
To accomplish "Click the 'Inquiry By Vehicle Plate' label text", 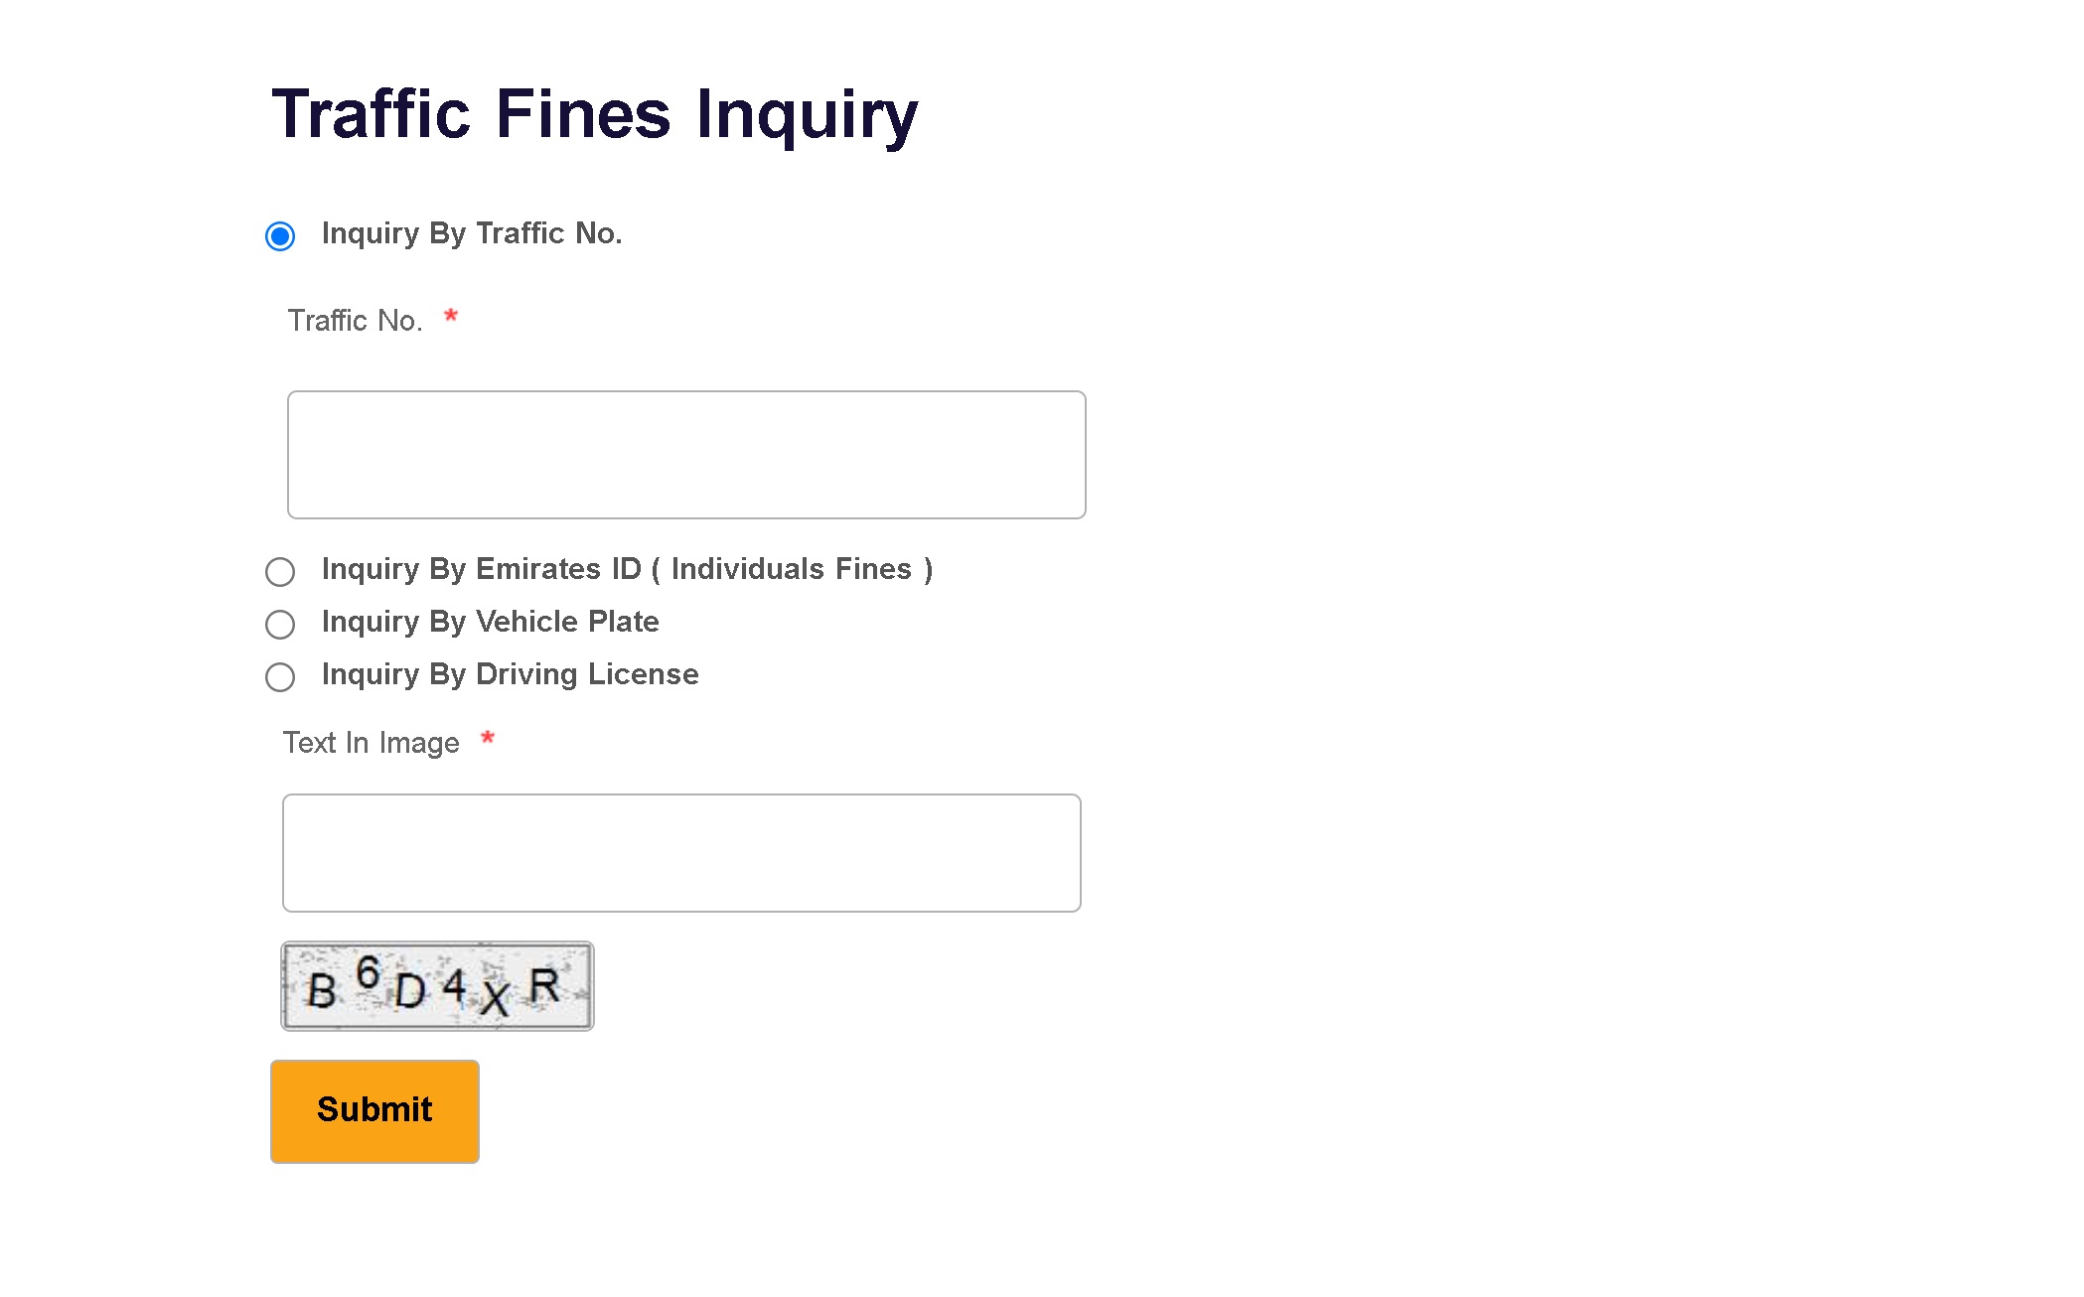I will pos(491,622).
